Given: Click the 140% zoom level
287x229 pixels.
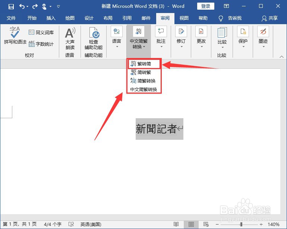Looking at the screenshot, I should pyautogui.click(x=274, y=224).
